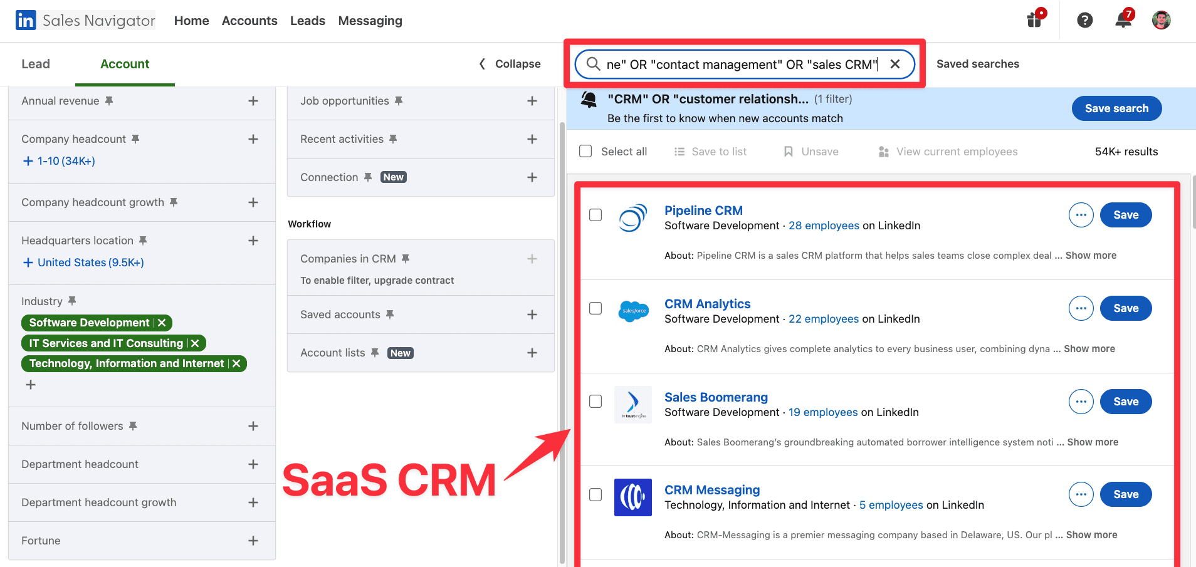Open more options for Sales Boomerang
Image resolution: width=1196 pixels, height=567 pixels.
click(1081, 402)
